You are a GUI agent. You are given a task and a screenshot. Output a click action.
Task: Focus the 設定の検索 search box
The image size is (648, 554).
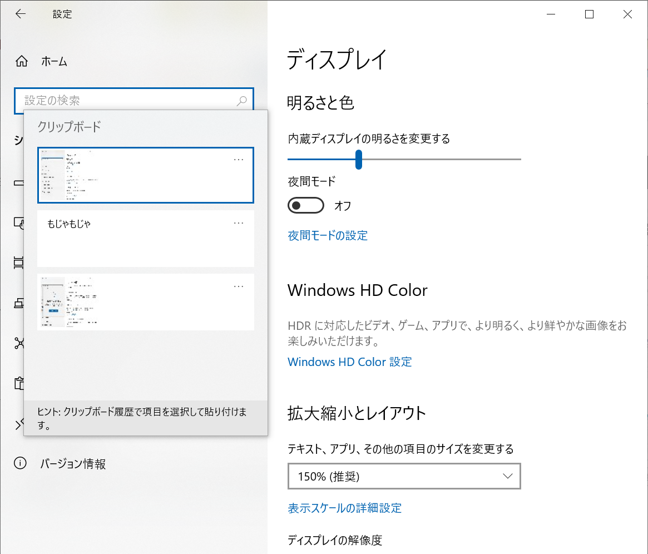click(133, 100)
